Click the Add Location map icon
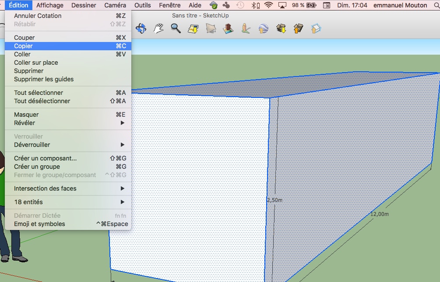This screenshot has width=440, height=282. click(193, 29)
